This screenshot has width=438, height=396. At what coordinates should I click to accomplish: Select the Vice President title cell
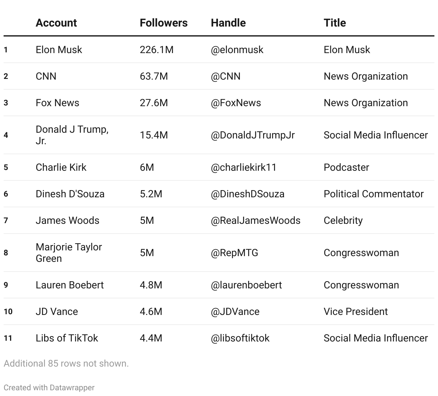coord(355,312)
